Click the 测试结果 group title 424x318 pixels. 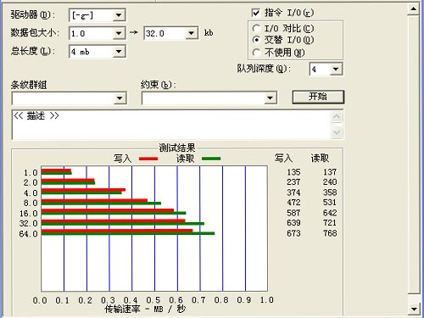tap(177, 148)
